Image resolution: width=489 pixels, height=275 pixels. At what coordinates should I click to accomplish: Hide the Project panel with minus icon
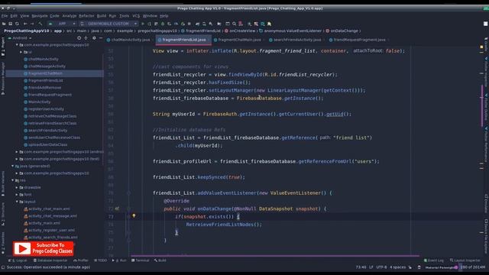point(101,38)
